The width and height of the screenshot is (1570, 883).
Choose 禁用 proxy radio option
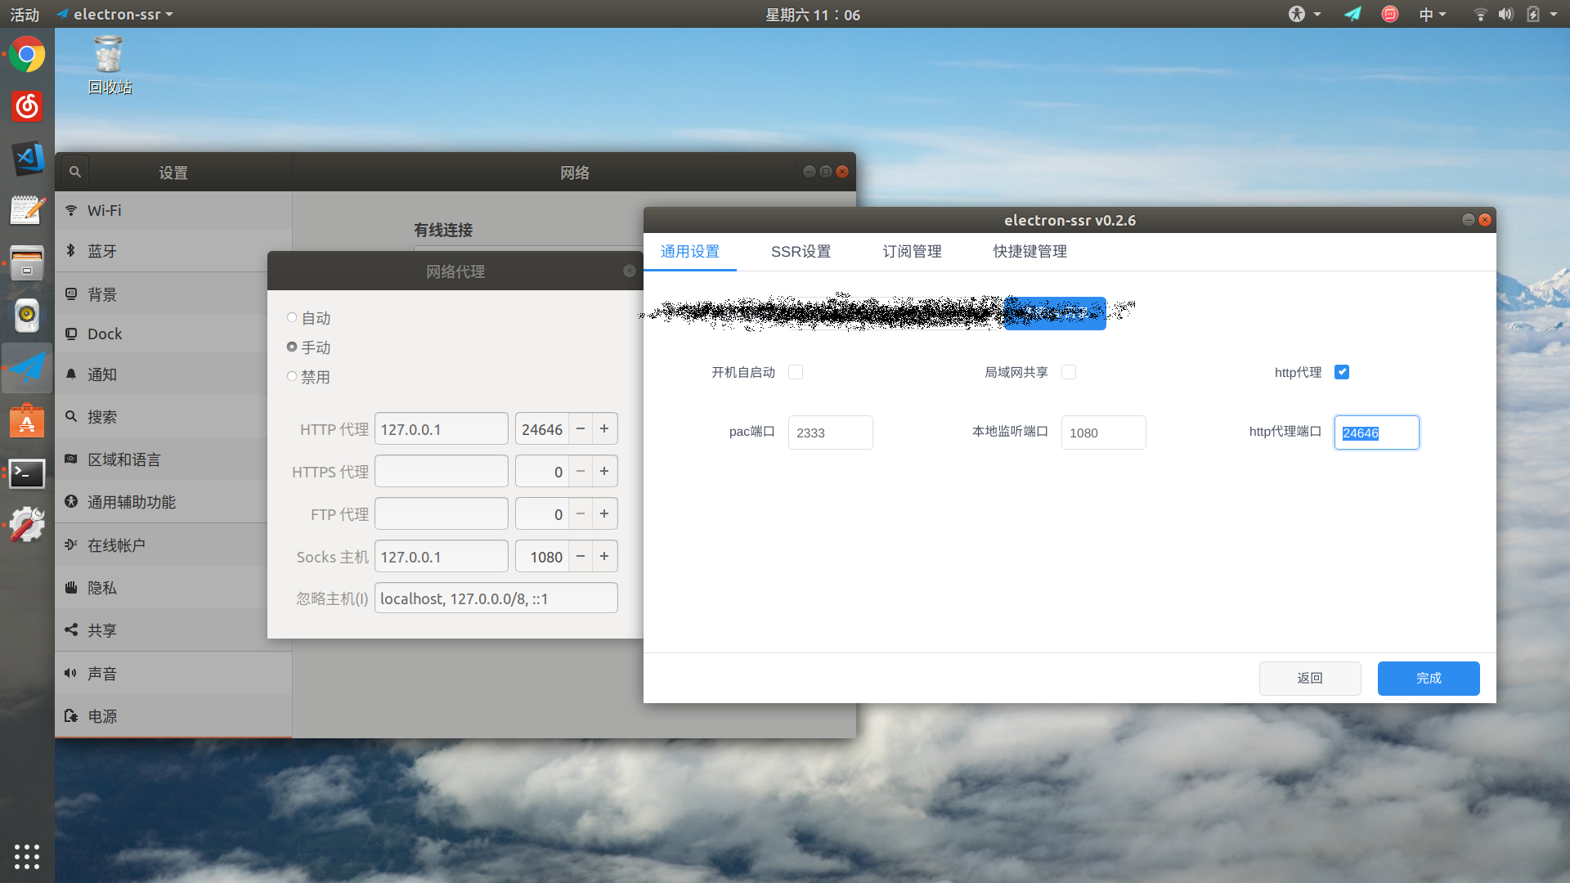(x=292, y=376)
